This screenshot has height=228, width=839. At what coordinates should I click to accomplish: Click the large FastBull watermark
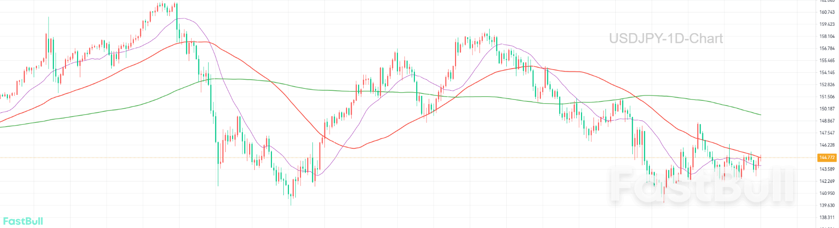[702, 185]
